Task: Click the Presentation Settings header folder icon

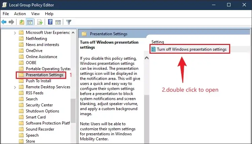Action: coord(84,34)
